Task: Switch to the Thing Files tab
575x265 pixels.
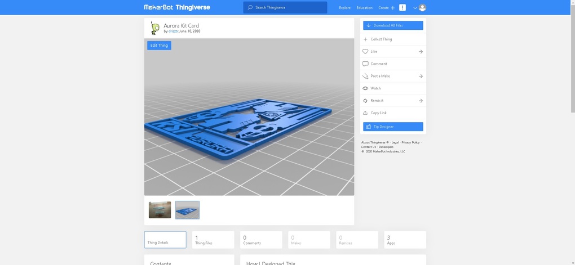Action: pos(213,240)
